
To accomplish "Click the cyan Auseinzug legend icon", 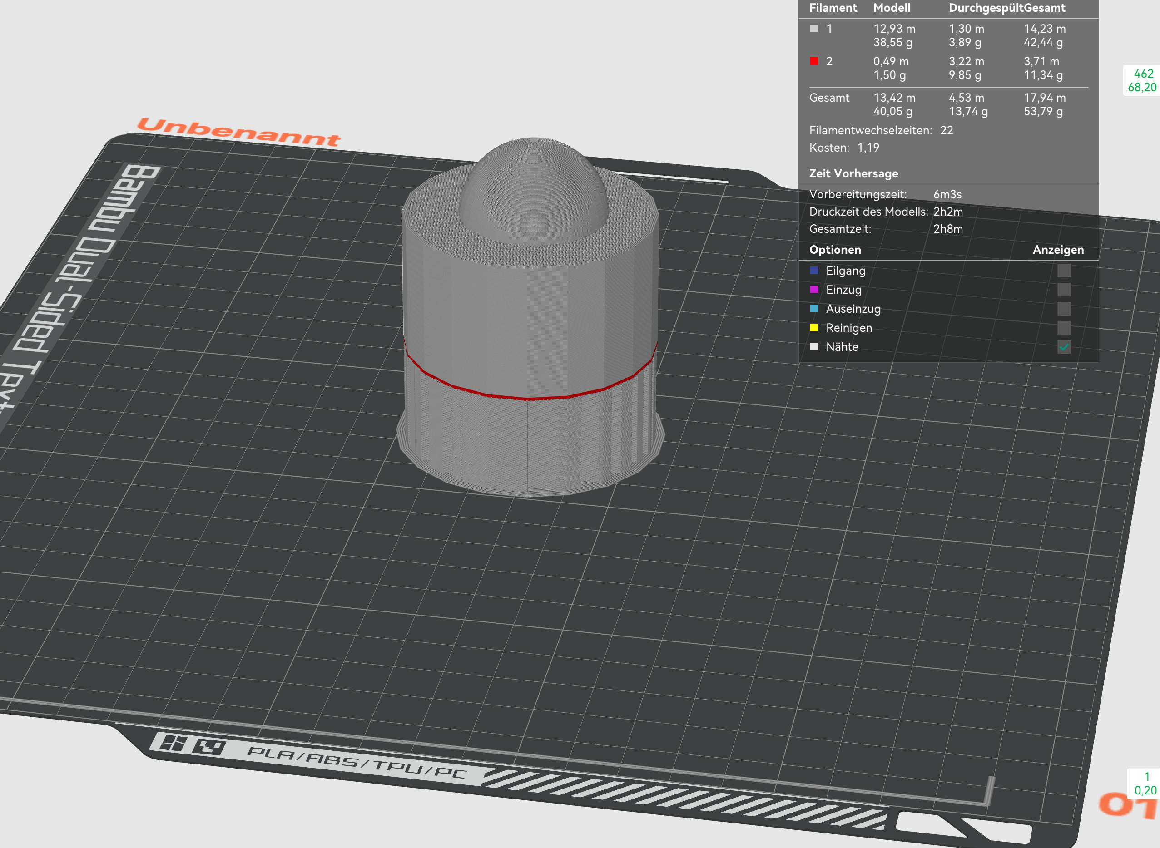I will [814, 309].
